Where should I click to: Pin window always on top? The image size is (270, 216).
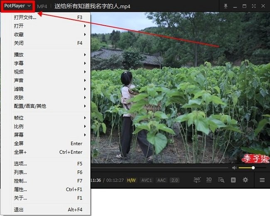click(x=226, y=6)
